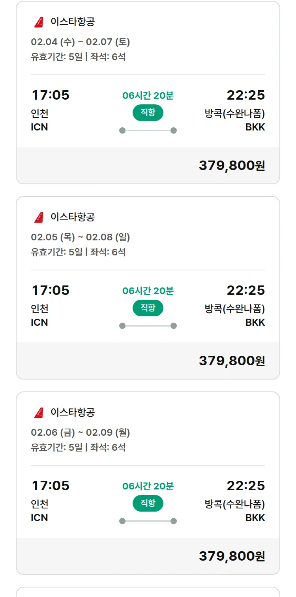
Task: Click 방콕(수완나폼) destination on 02.04 flight
Action: [235, 114]
